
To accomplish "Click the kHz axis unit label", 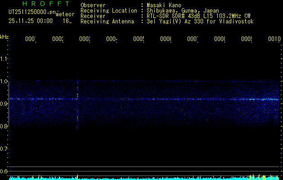I will pos(4,36).
